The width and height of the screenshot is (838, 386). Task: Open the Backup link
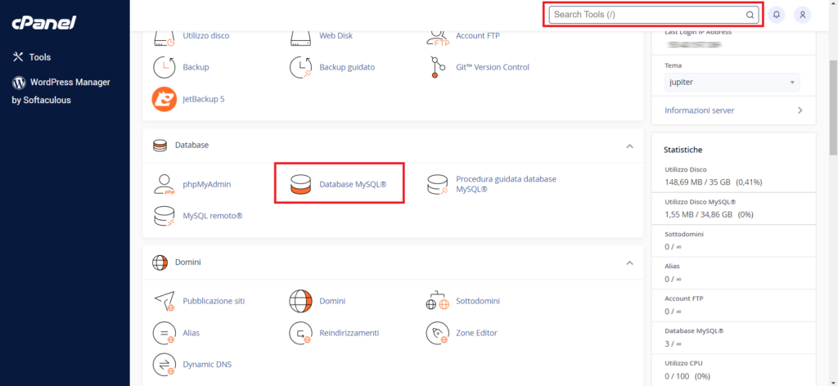point(196,67)
